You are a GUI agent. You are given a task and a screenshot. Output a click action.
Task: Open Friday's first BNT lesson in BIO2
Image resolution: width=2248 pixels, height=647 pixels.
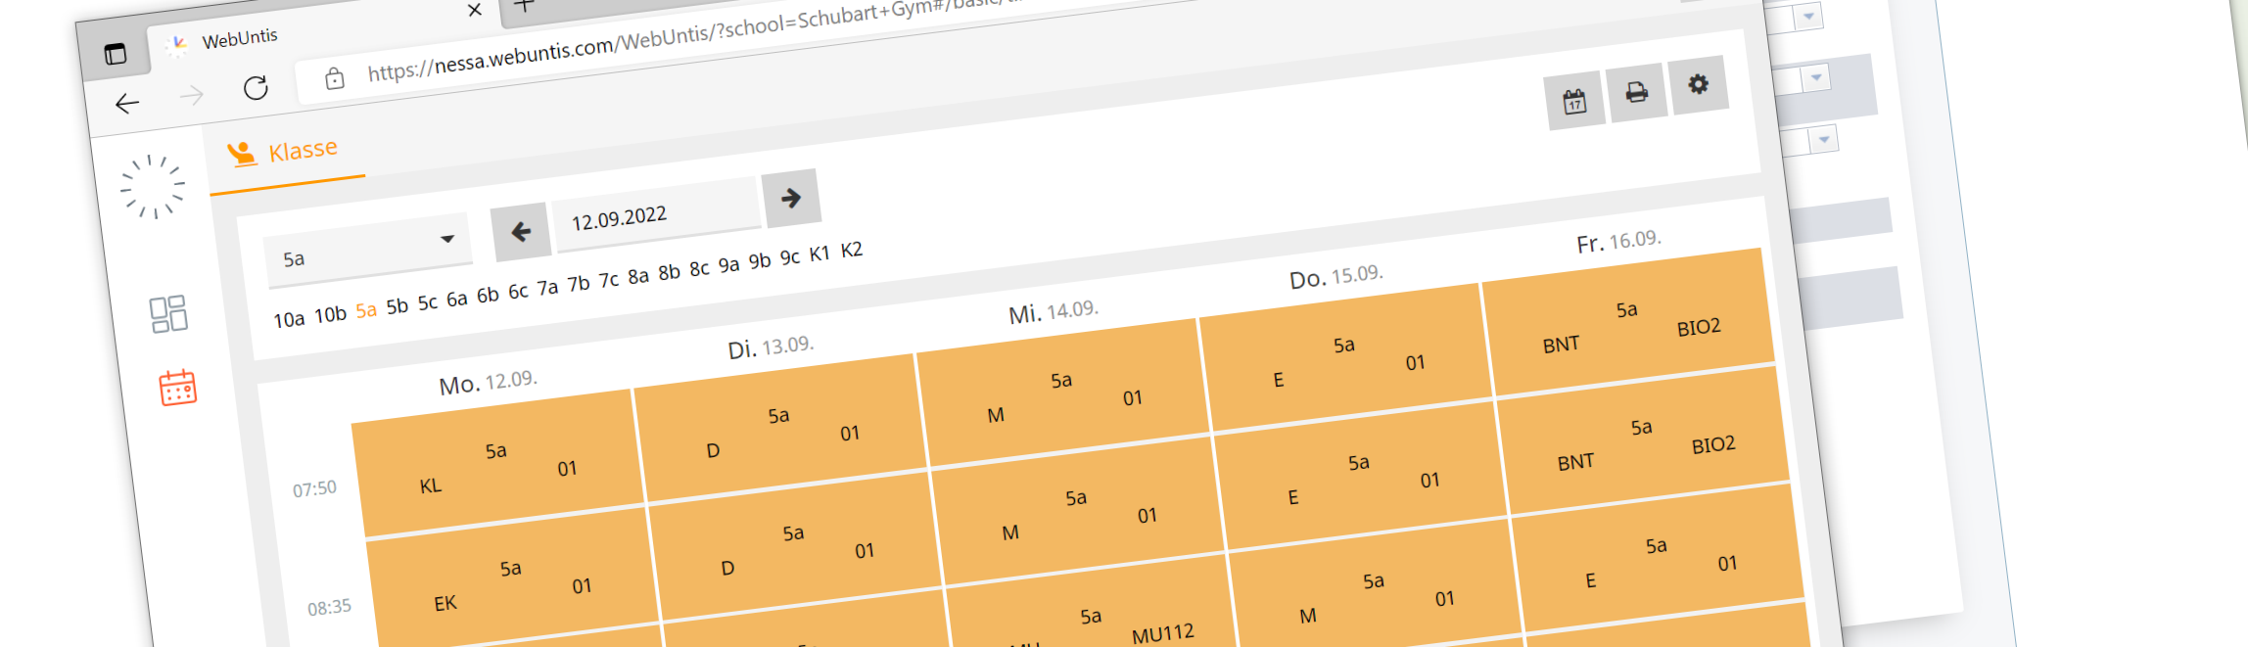1629,322
